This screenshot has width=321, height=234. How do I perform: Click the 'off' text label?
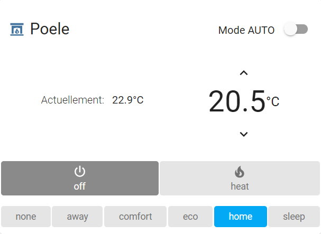click(x=79, y=186)
